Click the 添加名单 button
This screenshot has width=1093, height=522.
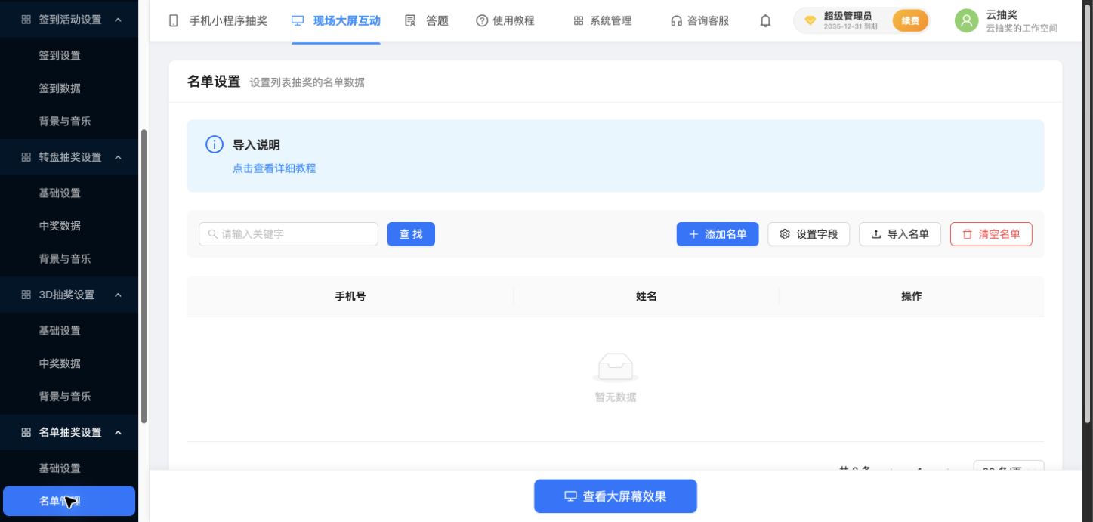pos(718,234)
